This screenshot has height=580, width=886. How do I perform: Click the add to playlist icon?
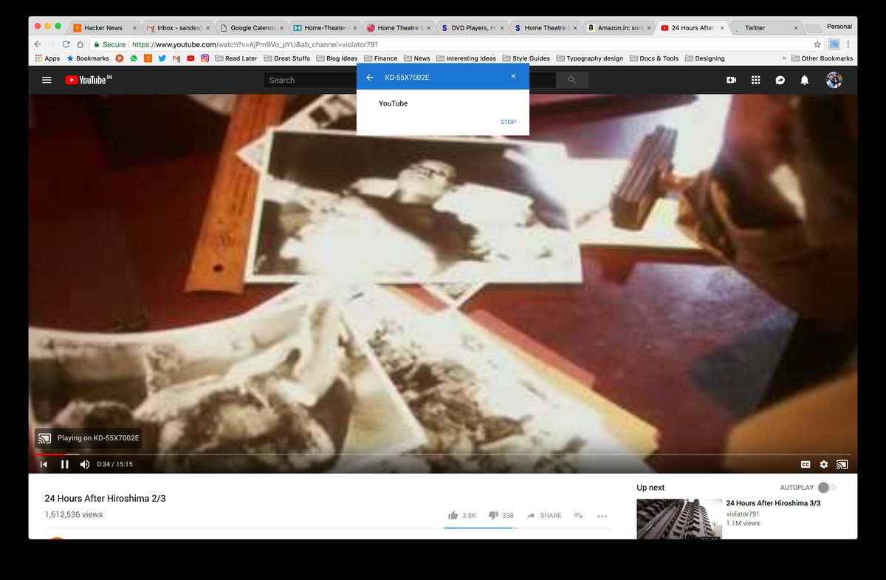[x=579, y=516]
